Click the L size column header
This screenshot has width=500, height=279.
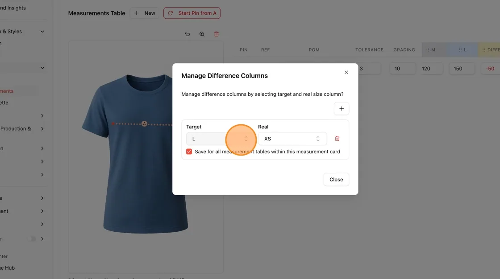coord(462,49)
